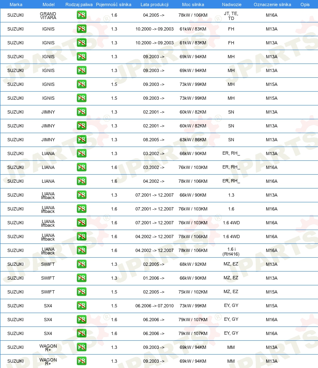The image size is (318, 368).
Task: Click the 06.2006 -> 07.2010 date cell
Action: pyautogui.click(x=155, y=306)
